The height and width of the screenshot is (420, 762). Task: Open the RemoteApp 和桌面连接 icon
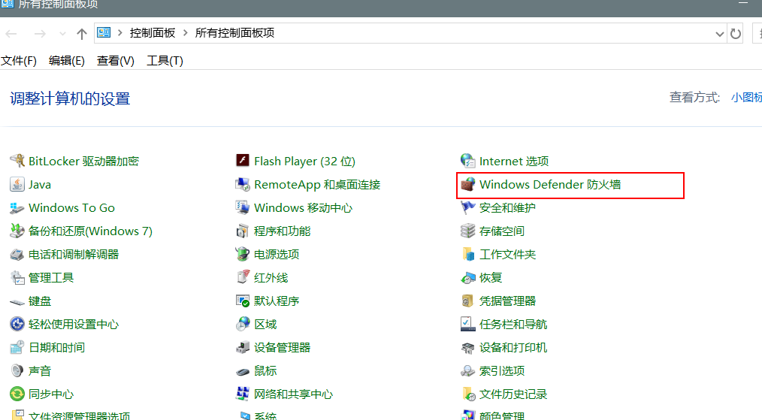click(243, 184)
